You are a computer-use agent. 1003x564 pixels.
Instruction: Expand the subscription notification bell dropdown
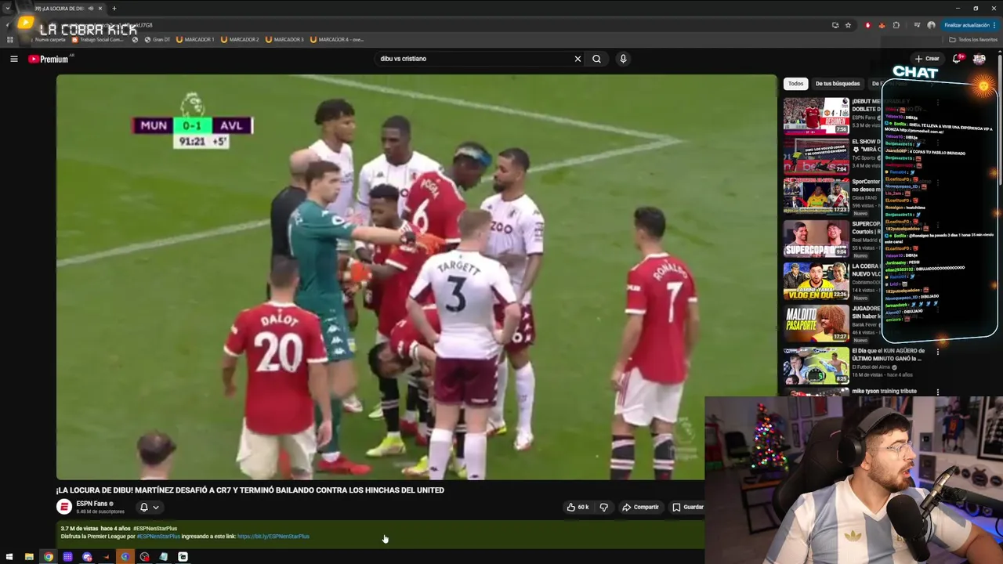tap(149, 508)
